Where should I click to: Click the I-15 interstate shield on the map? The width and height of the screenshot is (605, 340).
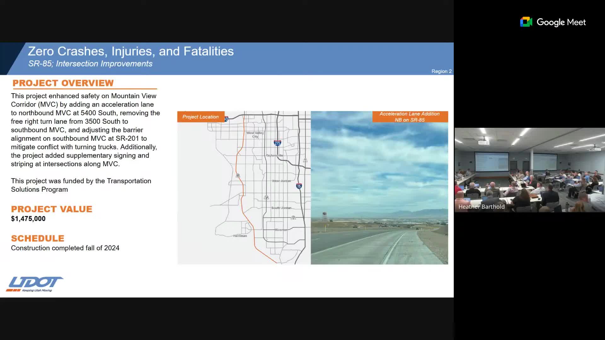click(x=299, y=186)
